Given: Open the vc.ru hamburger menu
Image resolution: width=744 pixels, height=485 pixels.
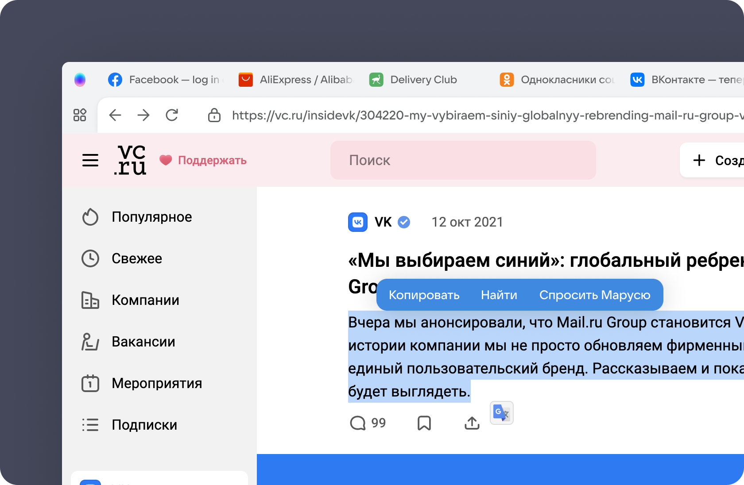Looking at the screenshot, I should point(90,160).
